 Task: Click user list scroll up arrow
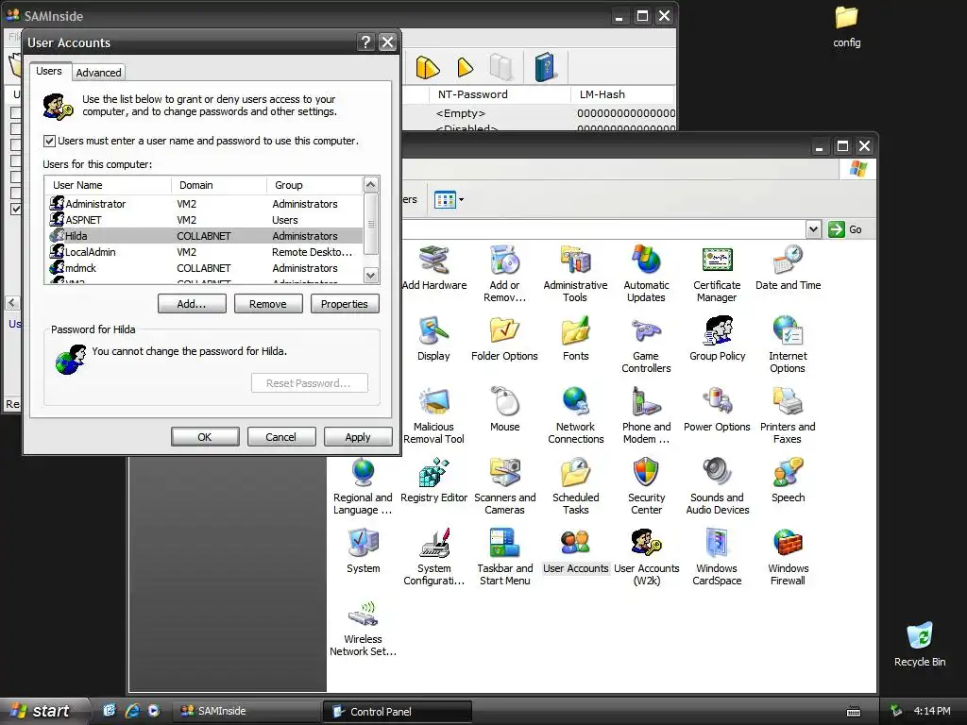(370, 184)
